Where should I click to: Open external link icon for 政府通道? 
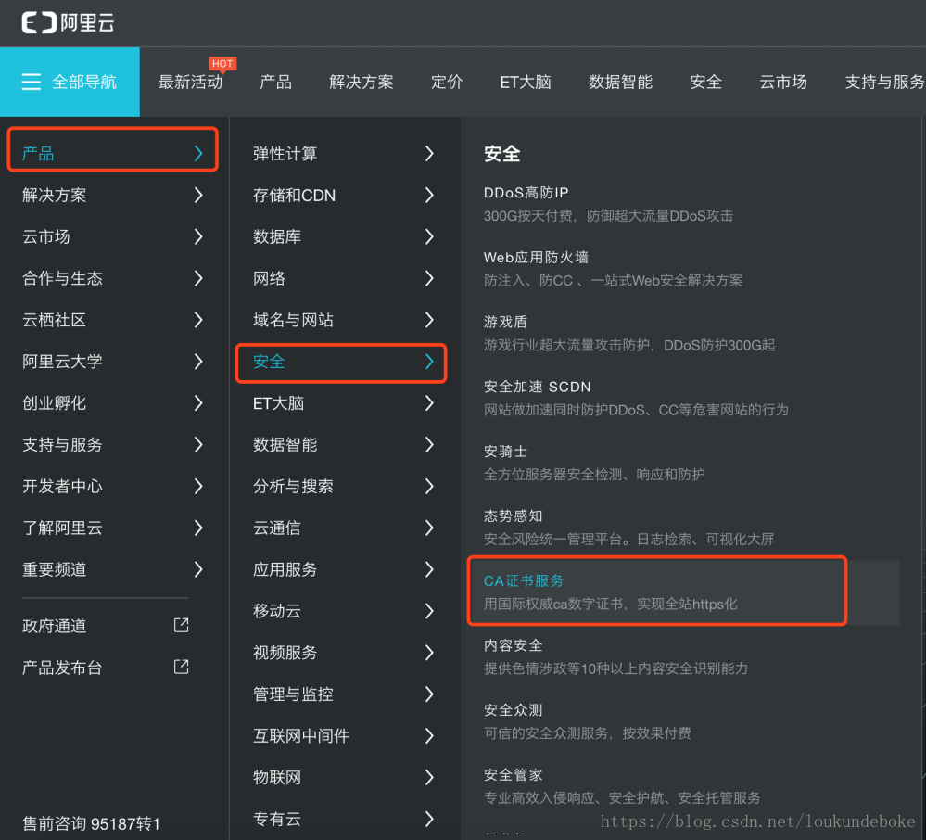coord(182,625)
